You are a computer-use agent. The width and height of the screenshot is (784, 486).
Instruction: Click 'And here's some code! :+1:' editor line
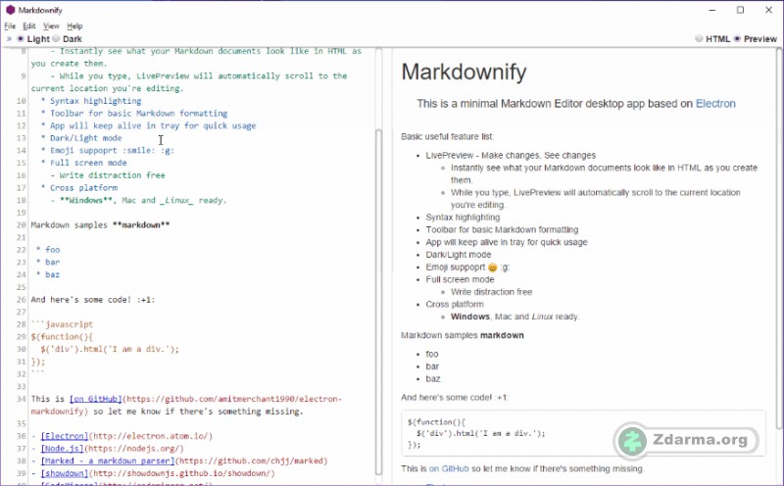93,300
